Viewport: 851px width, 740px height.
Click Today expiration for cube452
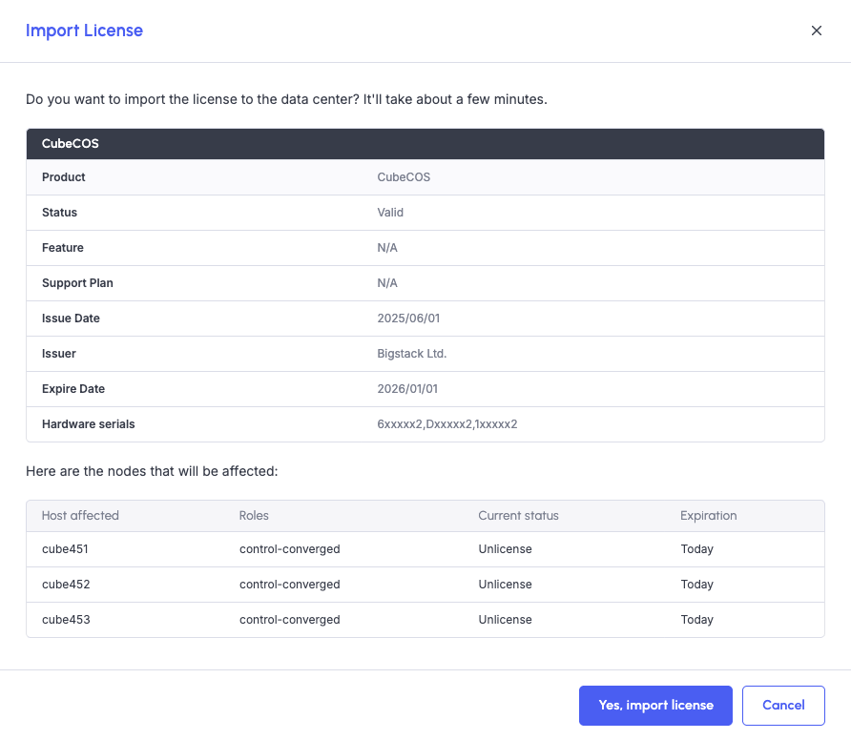697,585
